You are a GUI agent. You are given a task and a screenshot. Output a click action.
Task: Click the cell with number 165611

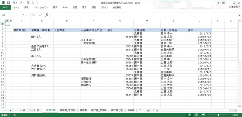point(120,95)
